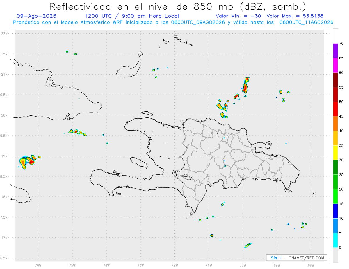Click the '22N' latitude label

(x=5, y=34)
